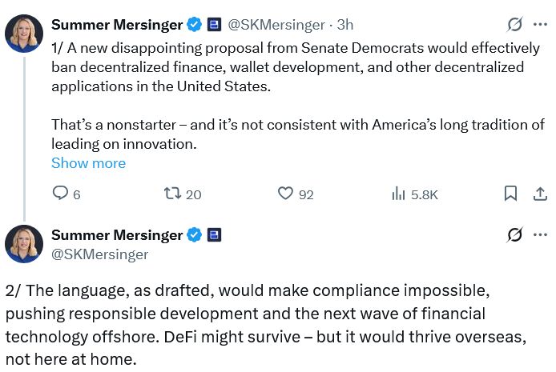
Task: Open Summer Mersinger's avatar on first tweet
Action: (24, 34)
